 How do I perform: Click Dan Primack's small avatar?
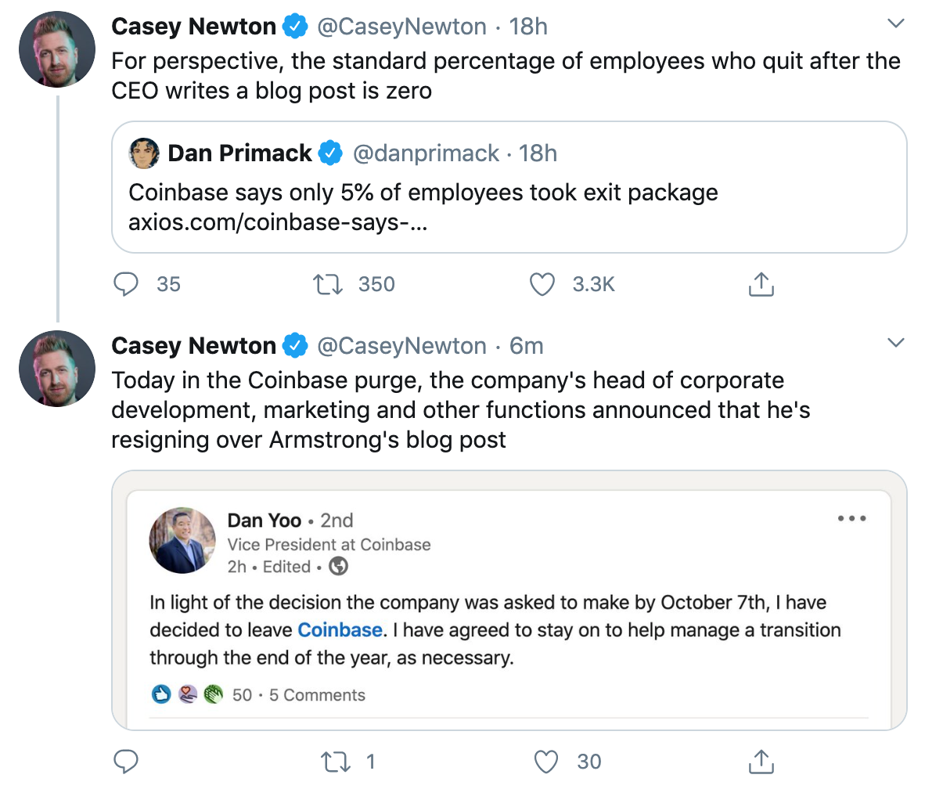pos(145,153)
